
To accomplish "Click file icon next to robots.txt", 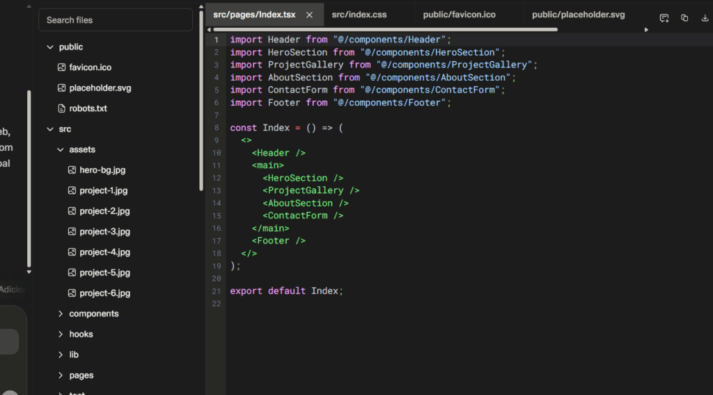I will pyautogui.click(x=61, y=108).
